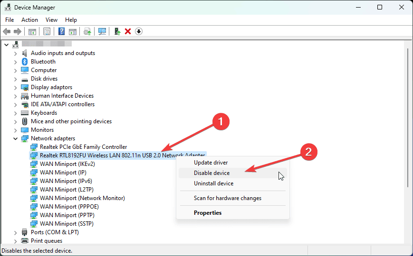
Task: Click the Disable device down-arrow toolbar icon
Action: coord(138,31)
